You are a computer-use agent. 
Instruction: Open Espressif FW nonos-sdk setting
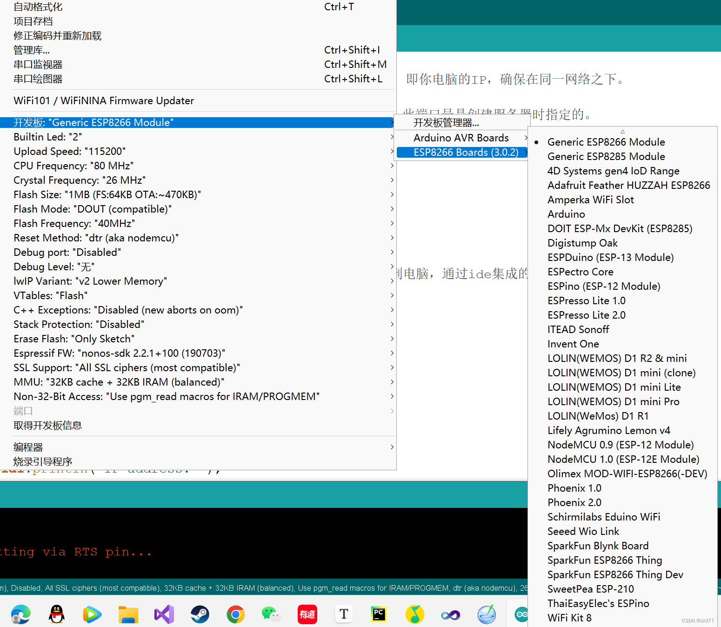click(x=198, y=353)
